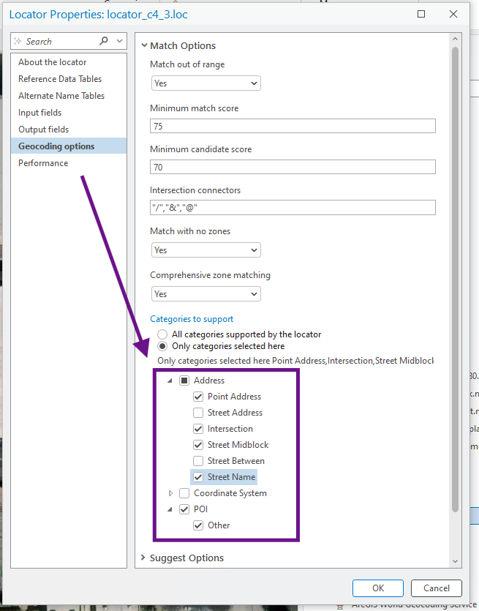This screenshot has width=479, height=611.
Task: Click the vertical scrollbar in options pane
Action: pyautogui.click(x=455, y=278)
